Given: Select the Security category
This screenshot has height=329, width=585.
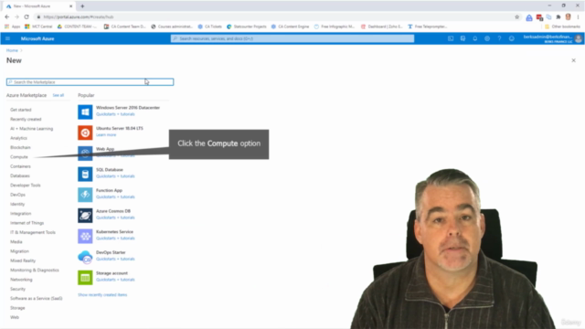Looking at the screenshot, I should point(17,289).
